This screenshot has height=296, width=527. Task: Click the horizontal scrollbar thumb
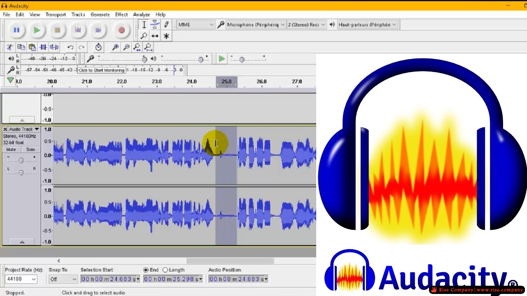[x=230, y=261]
